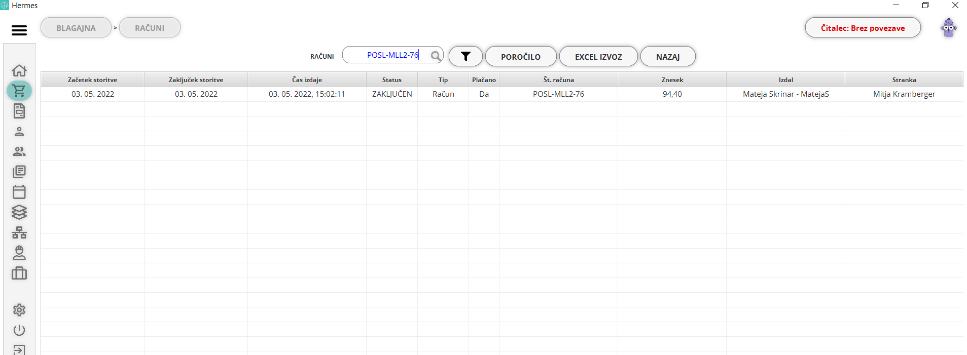
Task: Open the layers stack sidebar icon
Action: click(19, 212)
